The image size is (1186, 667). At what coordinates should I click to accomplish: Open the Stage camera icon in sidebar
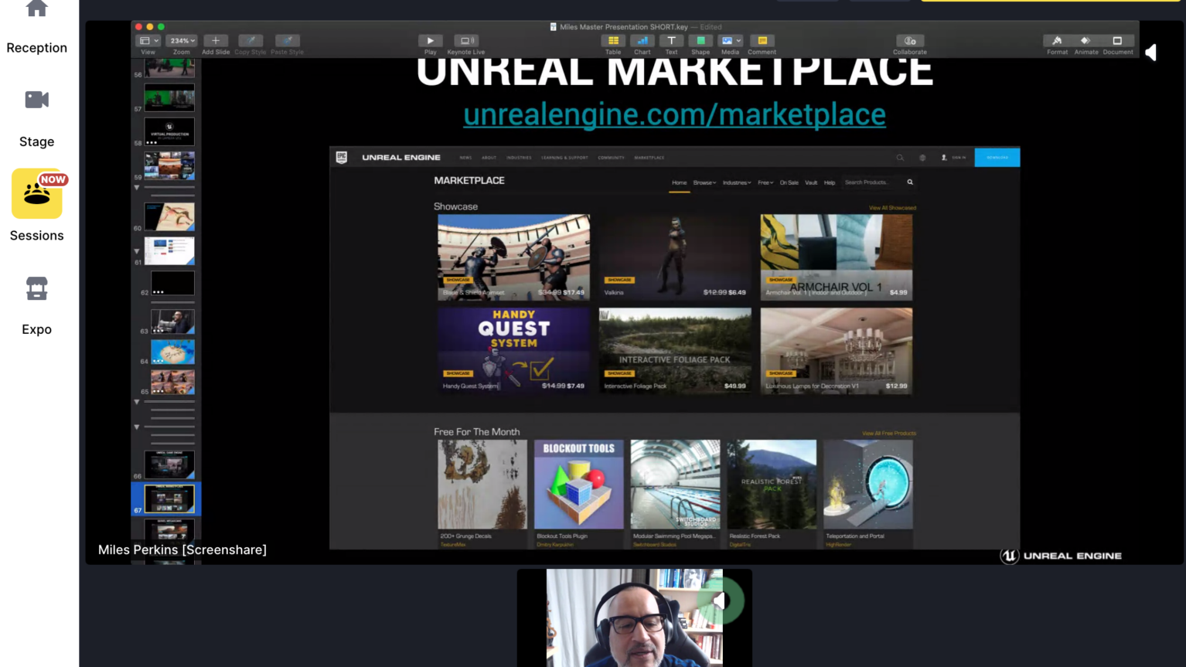point(36,100)
